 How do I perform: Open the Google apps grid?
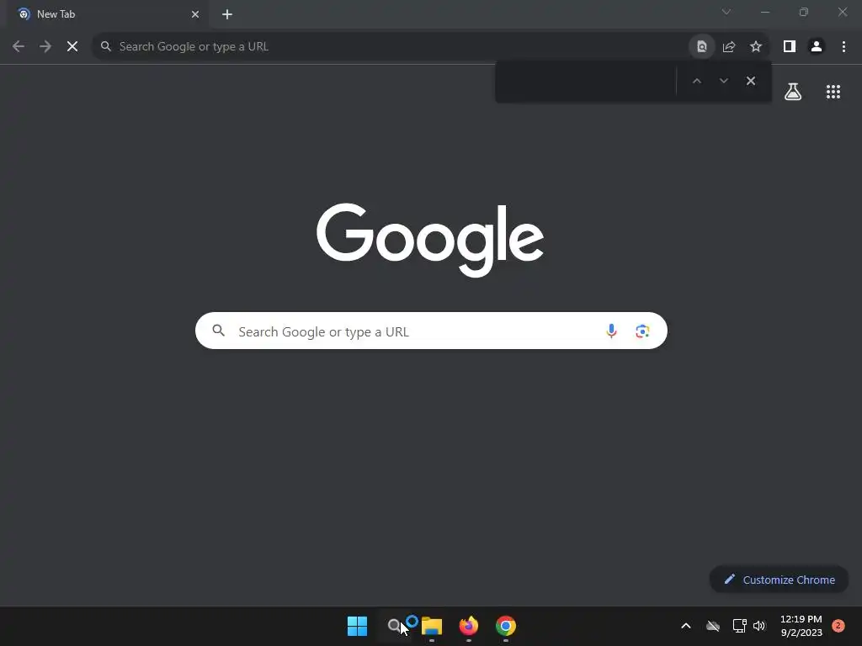point(833,92)
